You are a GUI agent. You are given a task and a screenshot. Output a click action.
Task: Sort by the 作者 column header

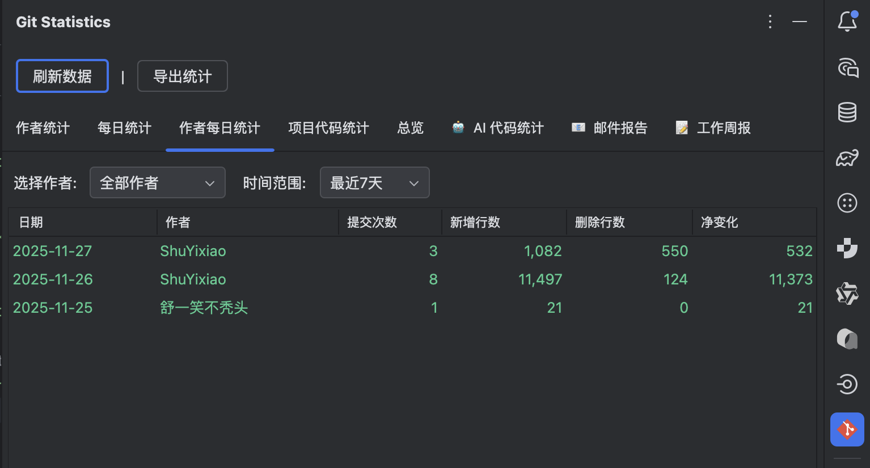coord(248,222)
